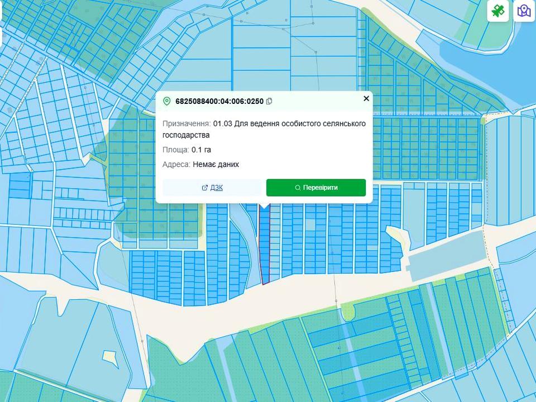Copy cadastral number to clipboard
The width and height of the screenshot is (536, 402).
click(269, 101)
